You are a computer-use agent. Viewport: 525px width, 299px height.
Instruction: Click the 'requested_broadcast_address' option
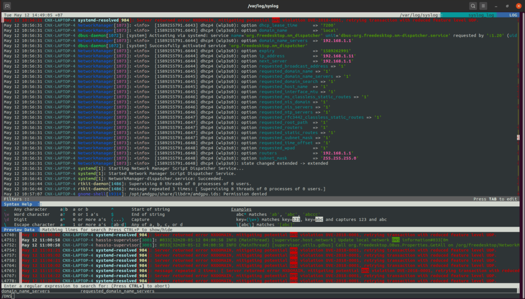point(294,66)
